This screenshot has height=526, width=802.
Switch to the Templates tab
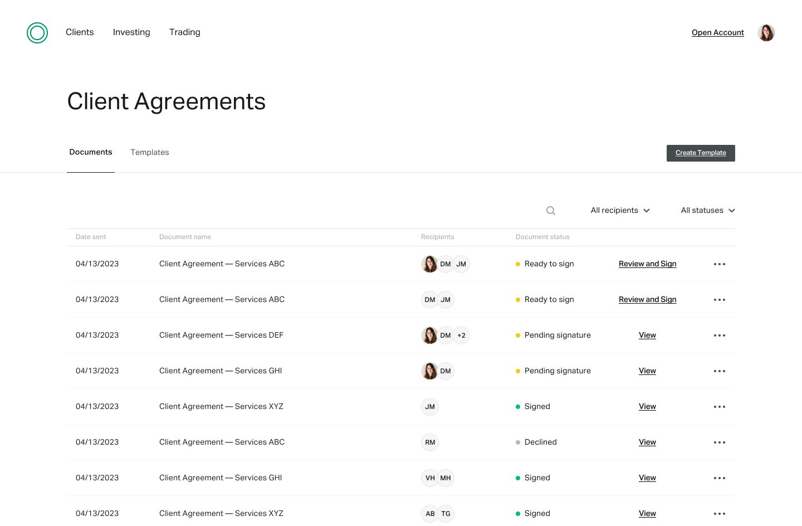[149, 152]
